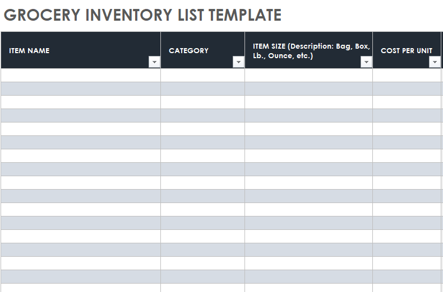This screenshot has height=292, width=443.
Task: Click second-row cell under ITEM SIZE
Action: [x=308, y=89]
